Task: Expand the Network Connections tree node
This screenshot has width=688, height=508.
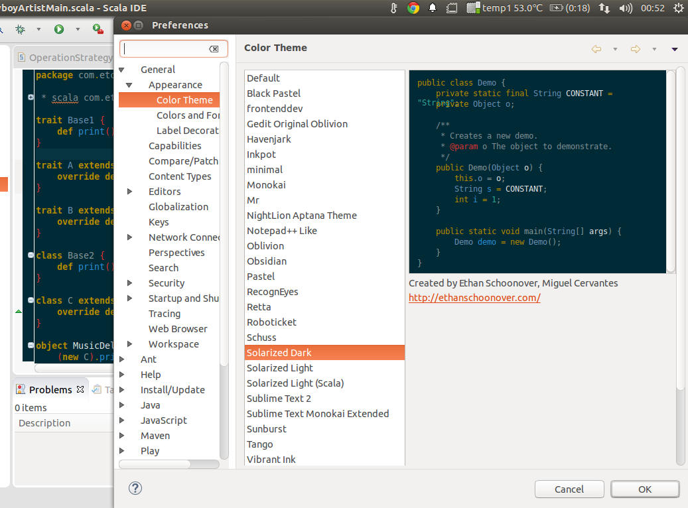Action: 129,237
